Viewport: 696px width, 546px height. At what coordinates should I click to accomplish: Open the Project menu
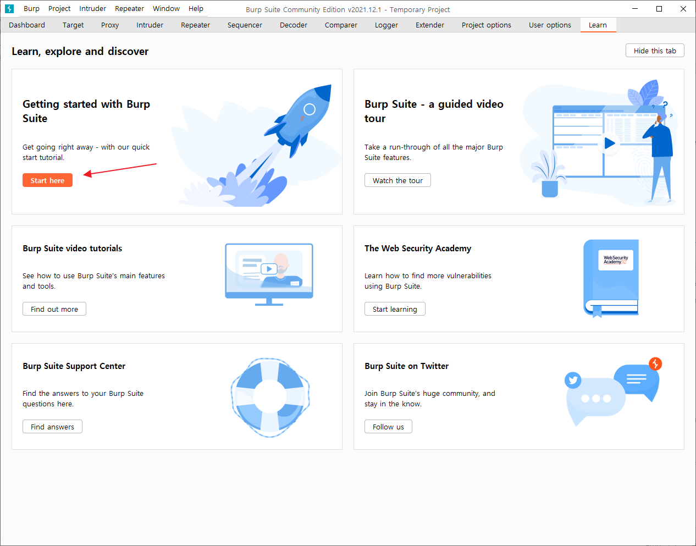pos(59,9)
